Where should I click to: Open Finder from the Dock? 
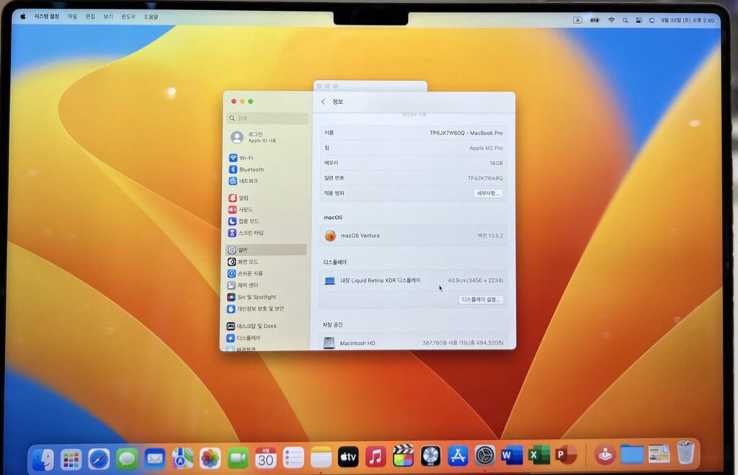(x=43, y=459)
